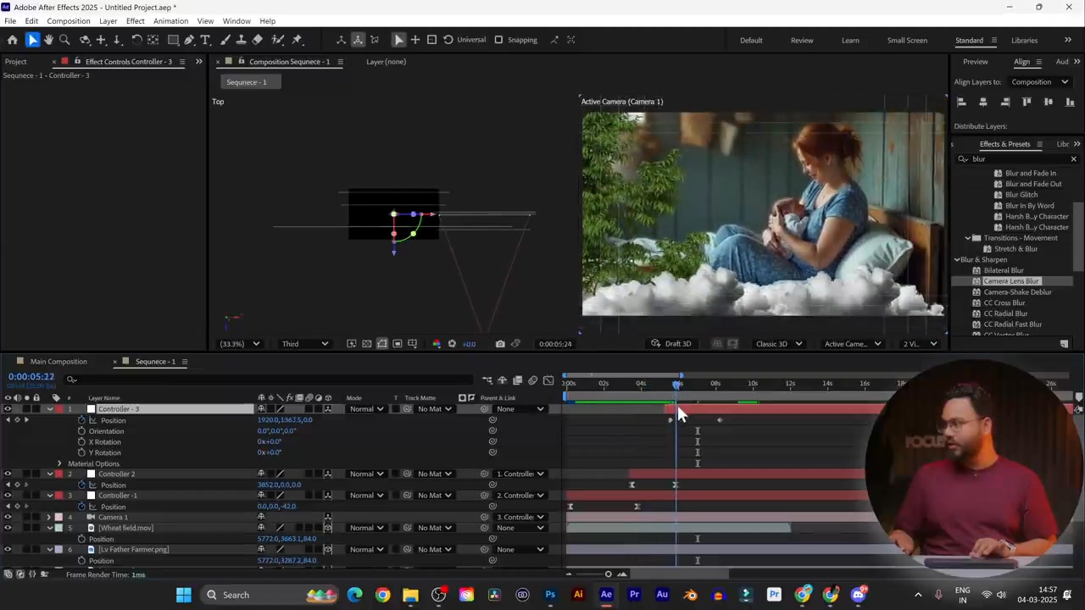Open Premiere Pro from the taskbar
The image size is (1085, 610).
634,595
